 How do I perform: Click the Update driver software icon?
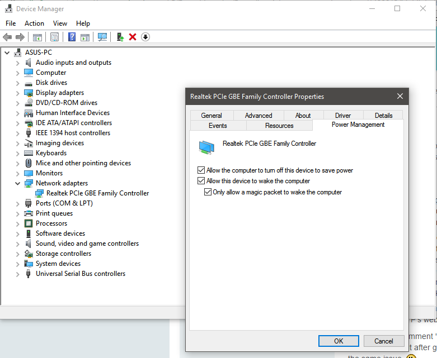(x=120, y=37)
